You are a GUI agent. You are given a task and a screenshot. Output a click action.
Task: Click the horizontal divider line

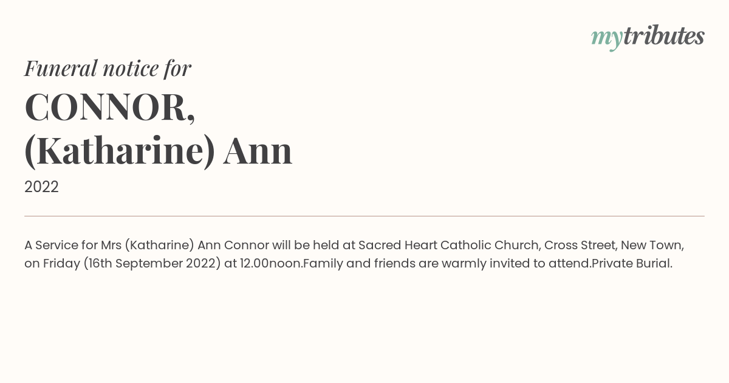pyautogui.click(x=364, y=216)
